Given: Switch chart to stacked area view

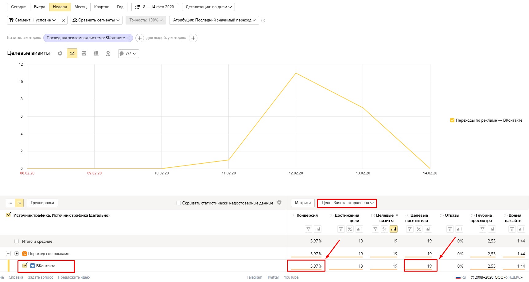Looking at the screenshot, I should coord(84,53).
